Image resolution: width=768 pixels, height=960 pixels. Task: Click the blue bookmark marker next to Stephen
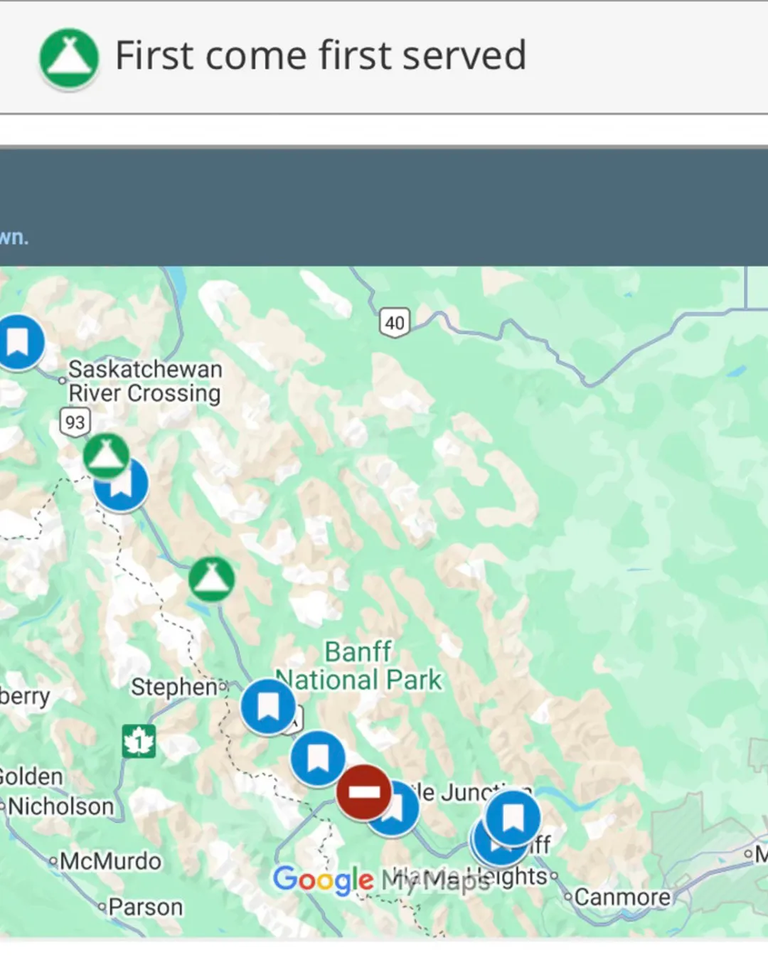tap(267, 706)
